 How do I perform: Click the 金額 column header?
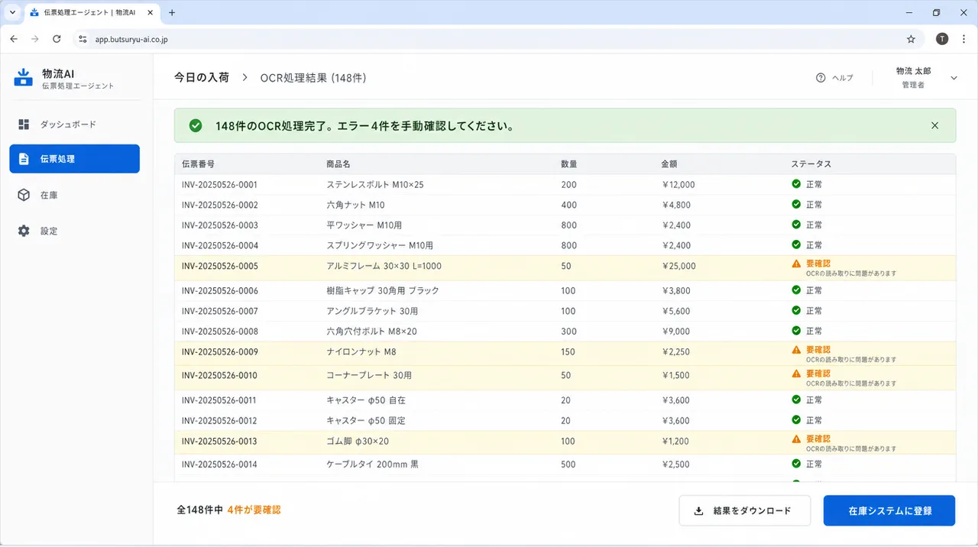click(x=669, y=163)
